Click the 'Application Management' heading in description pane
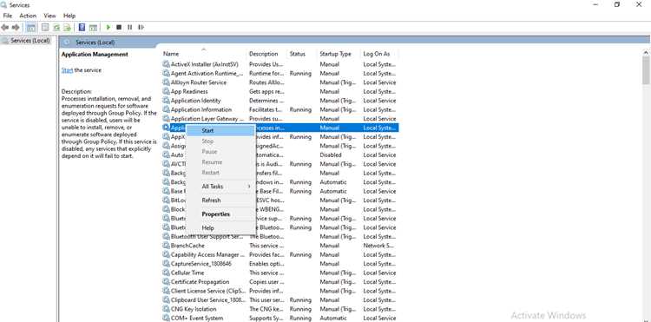Screen dimensions: 651x322 95,55
